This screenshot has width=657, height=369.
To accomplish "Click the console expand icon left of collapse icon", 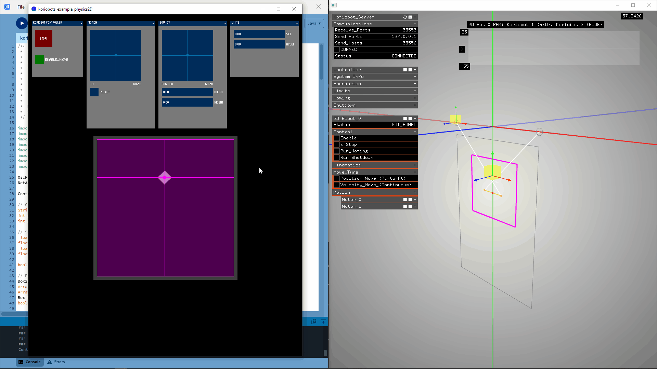I will (x=314, y=322).
